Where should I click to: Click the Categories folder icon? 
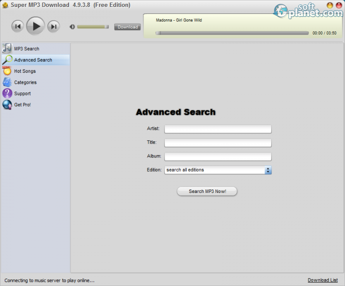click(x=7, y=82)
